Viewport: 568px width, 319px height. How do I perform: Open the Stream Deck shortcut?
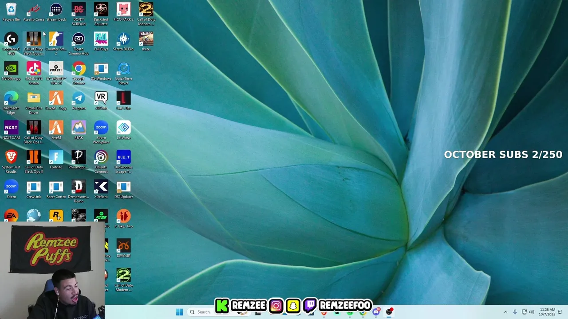click(56, 12)
